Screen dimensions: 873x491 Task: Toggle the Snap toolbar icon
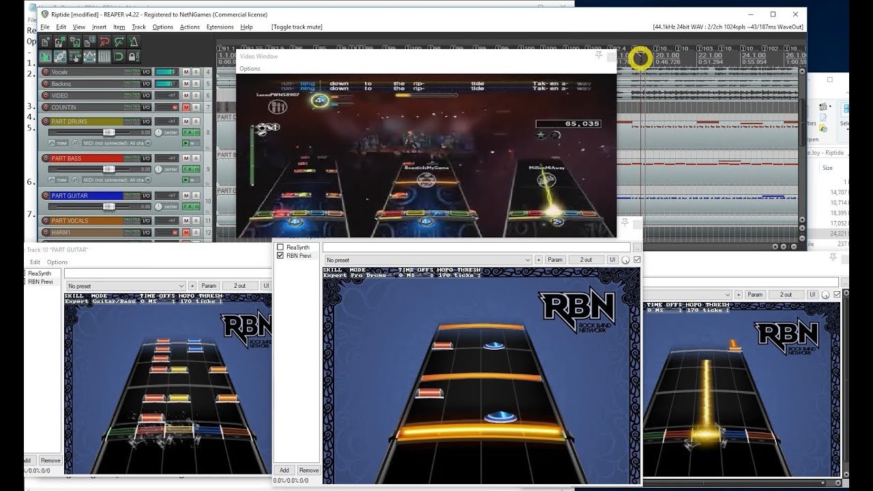pyautogui.click(x=119, y=57)
